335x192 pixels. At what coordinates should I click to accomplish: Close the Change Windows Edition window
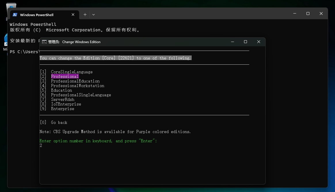point(259,42)
